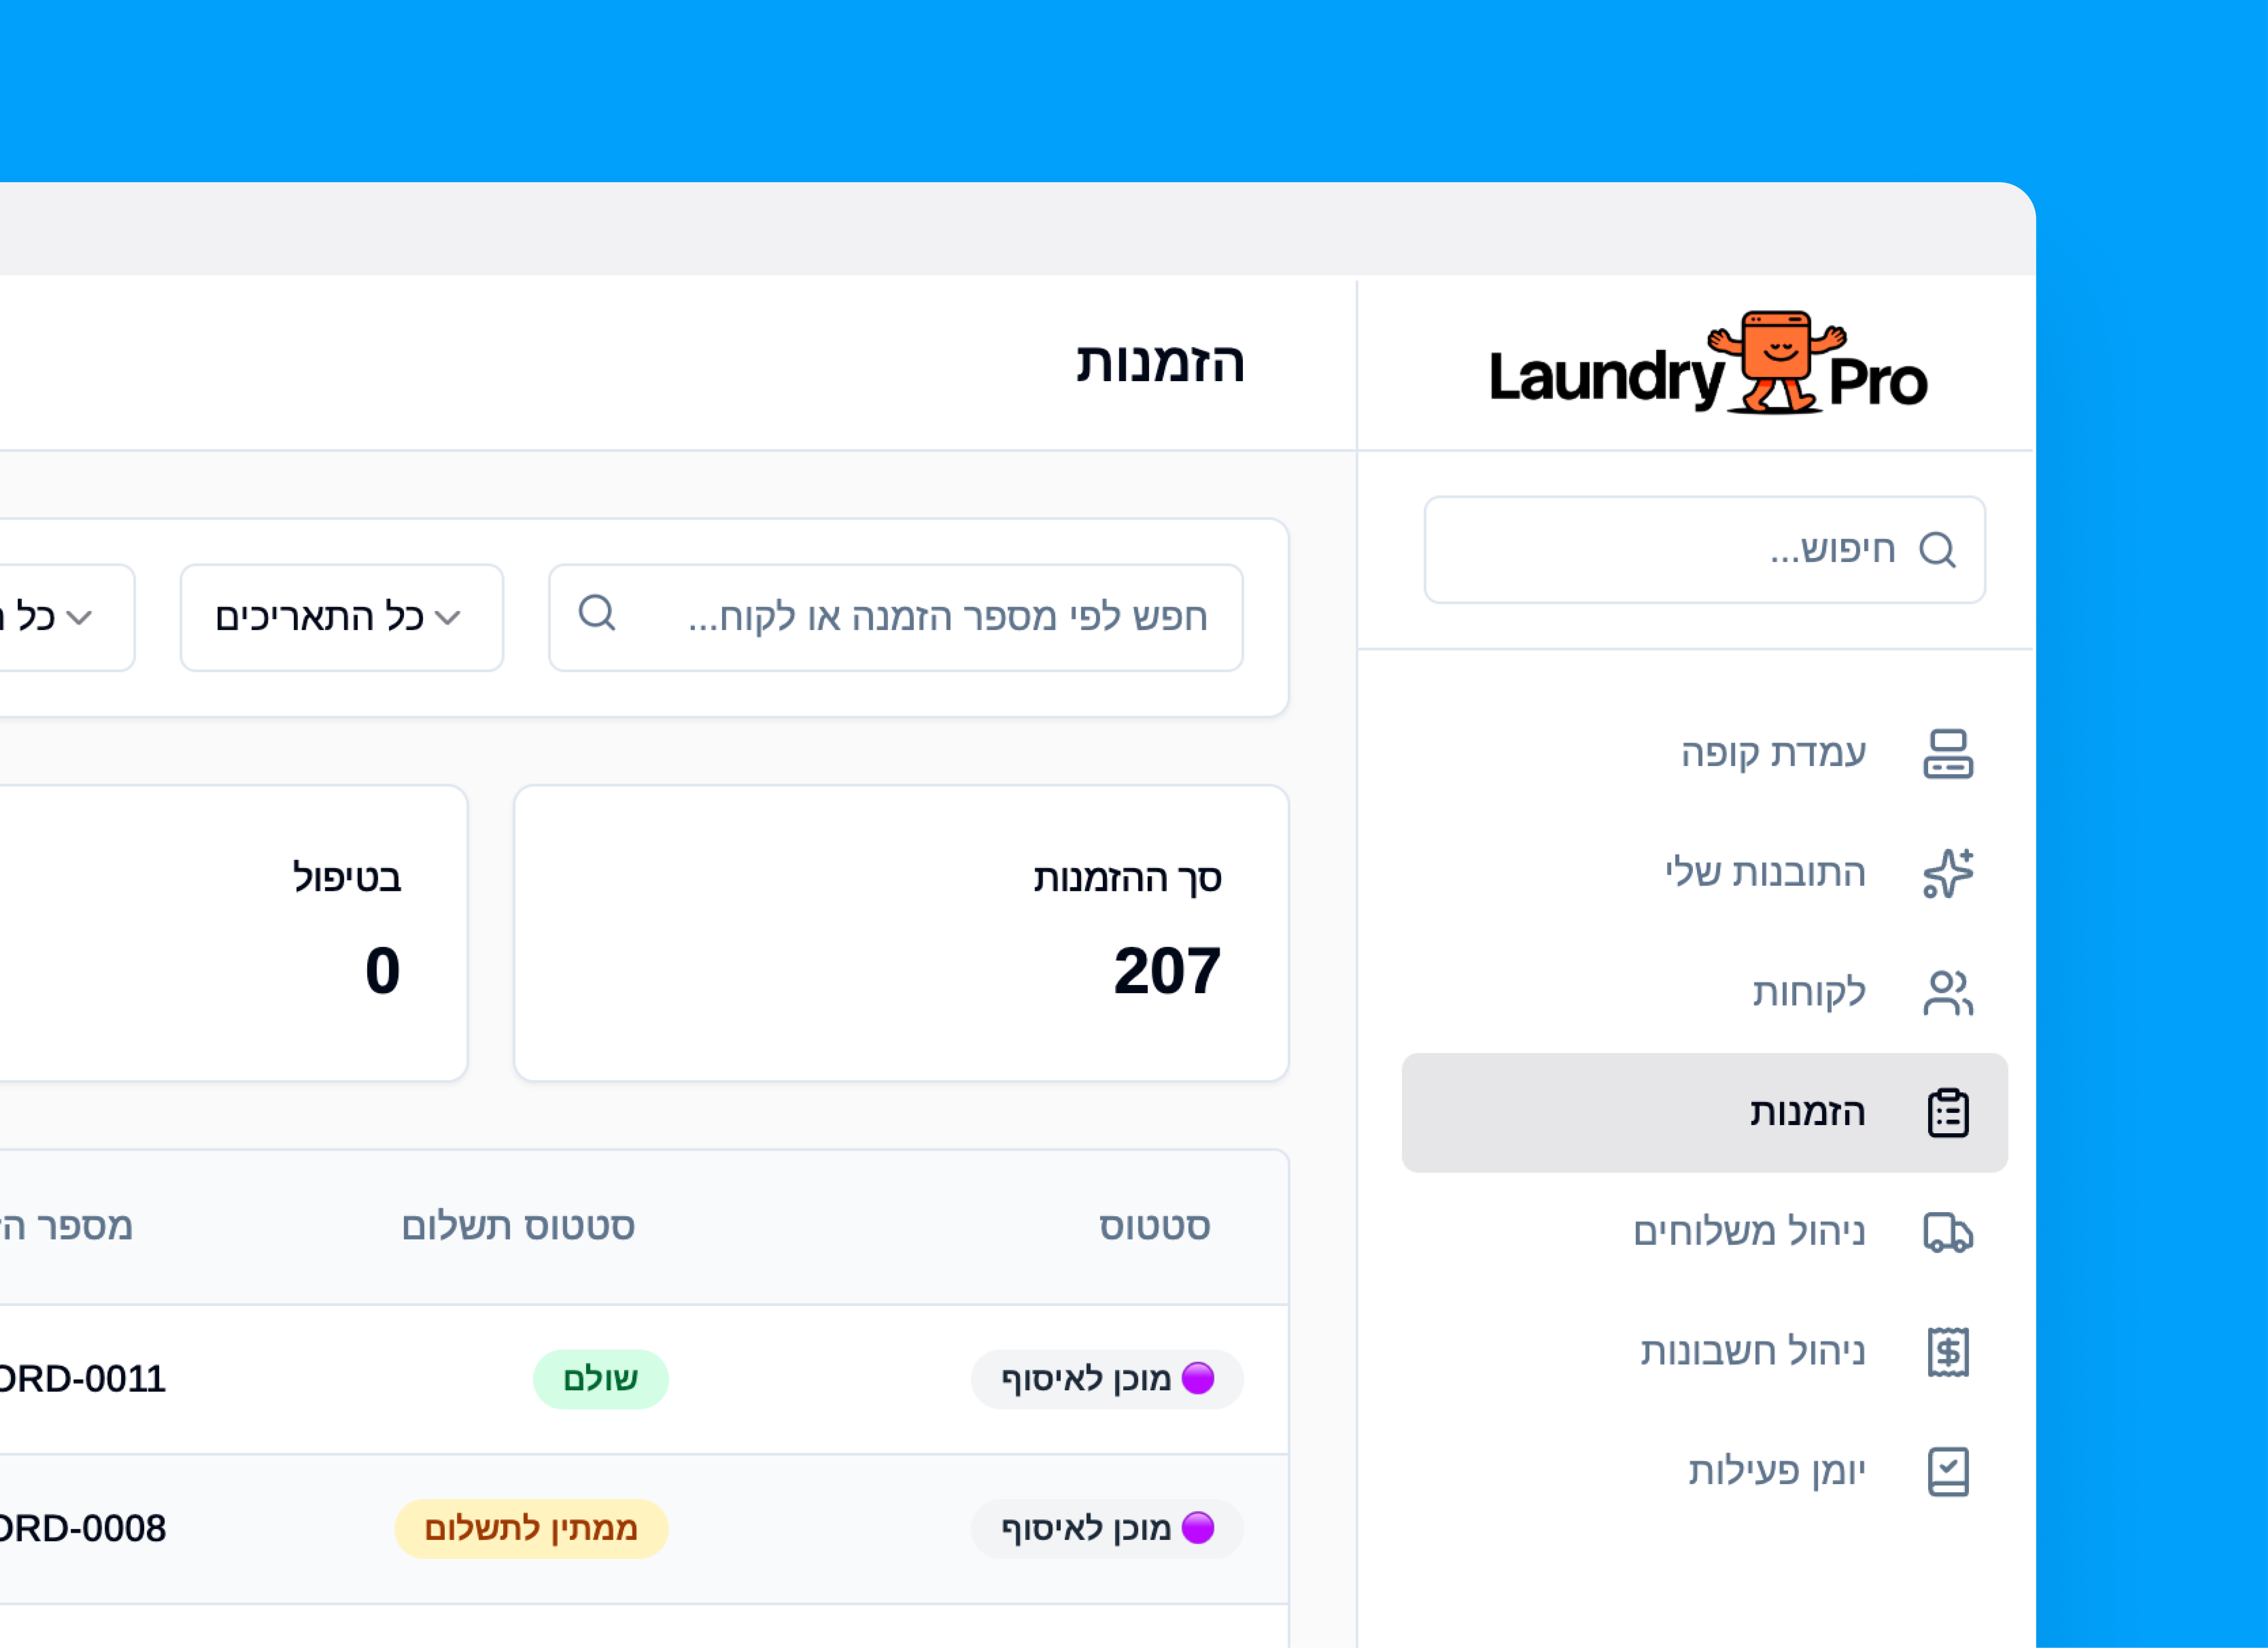
Task: Select the cash register icon next to עמדת קופה
Action: [1948, 752]
